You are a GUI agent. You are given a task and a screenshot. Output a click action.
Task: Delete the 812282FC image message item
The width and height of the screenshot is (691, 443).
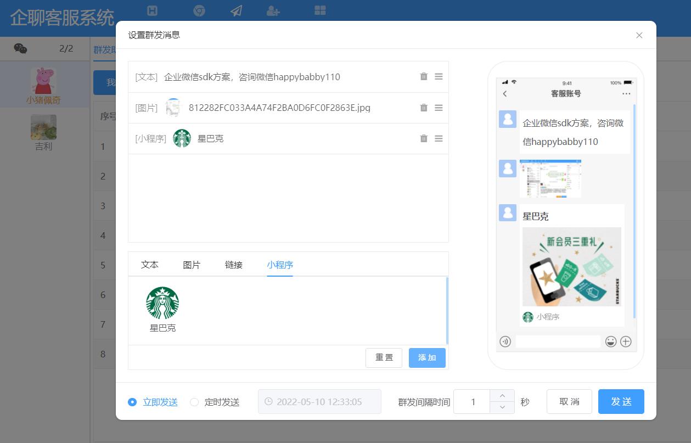click(423, 108)
